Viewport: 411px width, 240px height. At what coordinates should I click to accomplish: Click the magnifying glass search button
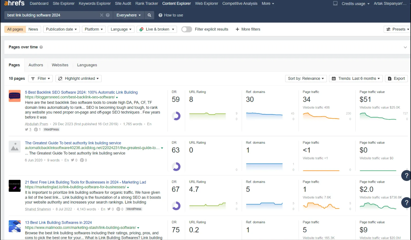(x=149, y=15)
